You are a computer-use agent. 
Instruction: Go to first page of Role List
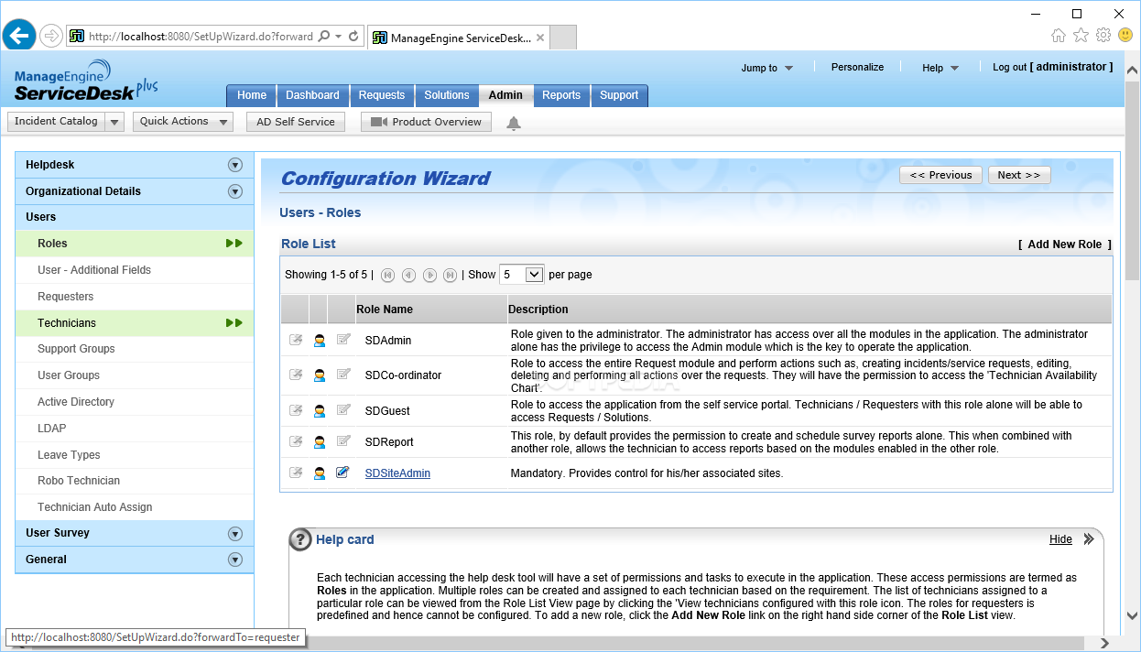click(x=387, y=275)
